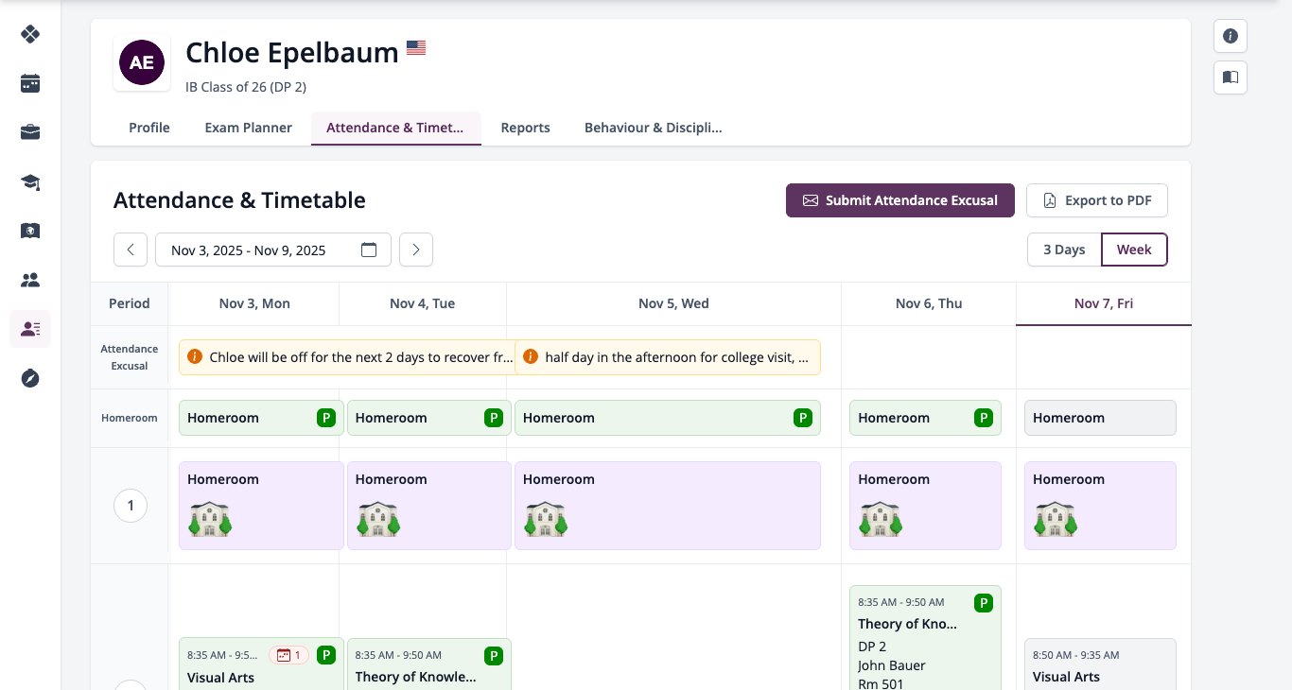Click Export to PDF button
The width and height of the screenshot is (1292, 690).
pyautogui.click(x=1097, y=200)
